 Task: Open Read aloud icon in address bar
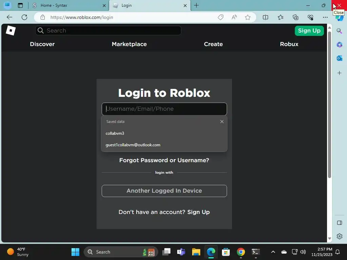pyautogui.click(x=234, y=17)
